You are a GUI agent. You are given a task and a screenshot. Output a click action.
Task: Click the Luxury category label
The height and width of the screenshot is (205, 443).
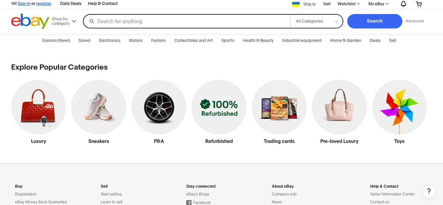point(38,141)
